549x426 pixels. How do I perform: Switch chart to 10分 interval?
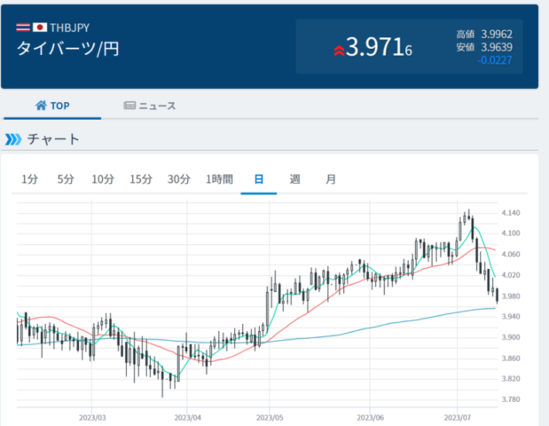103,179
